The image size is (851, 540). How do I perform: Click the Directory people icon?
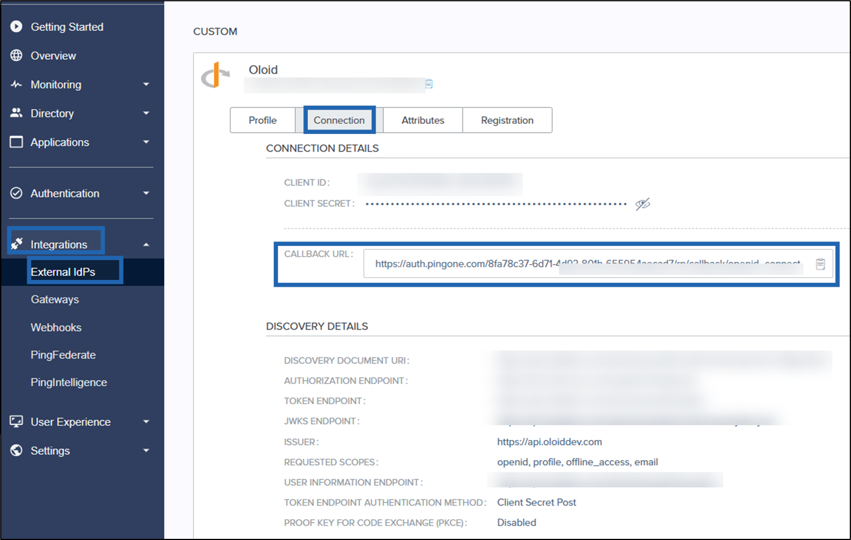point(16,113)
